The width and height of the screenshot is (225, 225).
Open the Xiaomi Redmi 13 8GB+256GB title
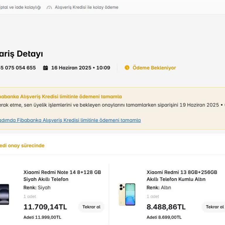pos(182,176)
